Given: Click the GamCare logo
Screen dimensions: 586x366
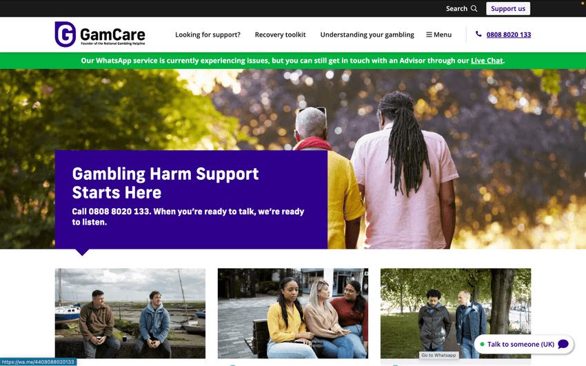Looking at the screenshot, I should point(100,34).
